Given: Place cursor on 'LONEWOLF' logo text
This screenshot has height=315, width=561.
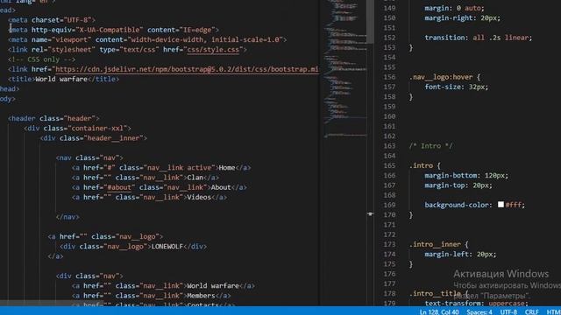Looking at the screenshot, I should (167, 247).
